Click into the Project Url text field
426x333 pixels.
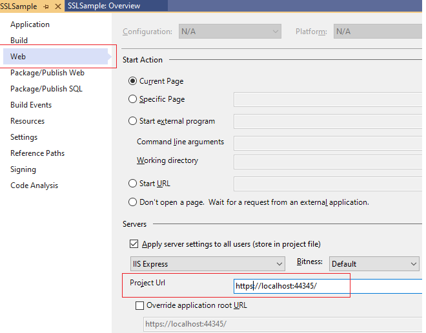pos(328,286)
